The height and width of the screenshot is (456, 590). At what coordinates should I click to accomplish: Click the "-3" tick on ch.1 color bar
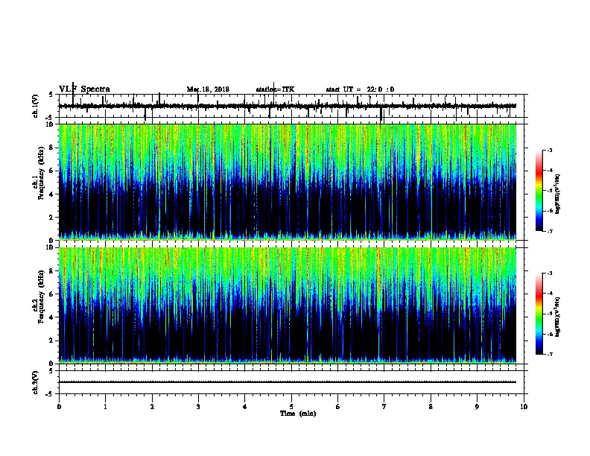point(550,150)
